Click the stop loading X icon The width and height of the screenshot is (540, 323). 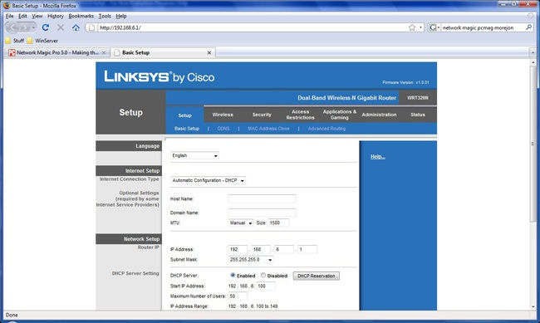[x=61, y=27]
